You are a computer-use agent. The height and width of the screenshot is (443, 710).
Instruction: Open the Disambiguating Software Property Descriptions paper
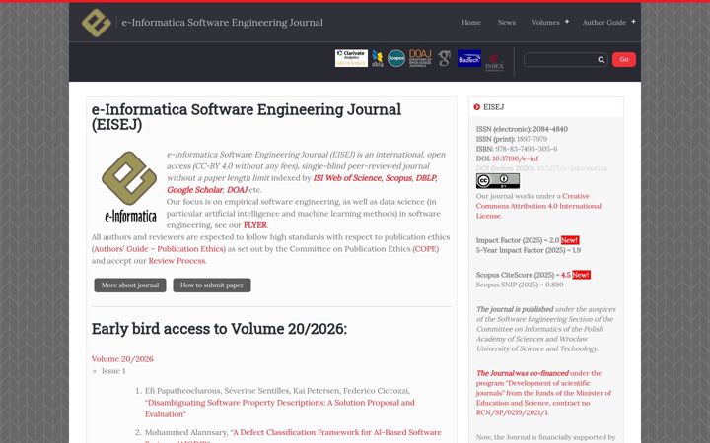click(x=279, y=409)
